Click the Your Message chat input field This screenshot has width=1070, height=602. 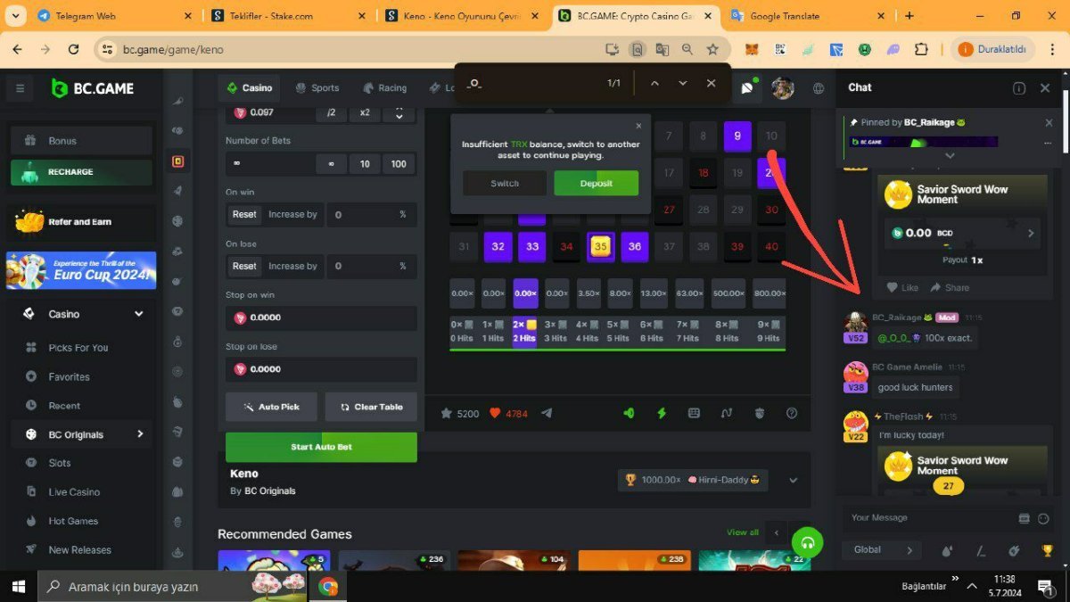click(x=927, y=518)
